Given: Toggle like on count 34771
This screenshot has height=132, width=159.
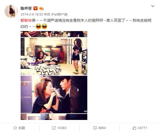Looking at the screenshot, I should (x=142, y=128).
